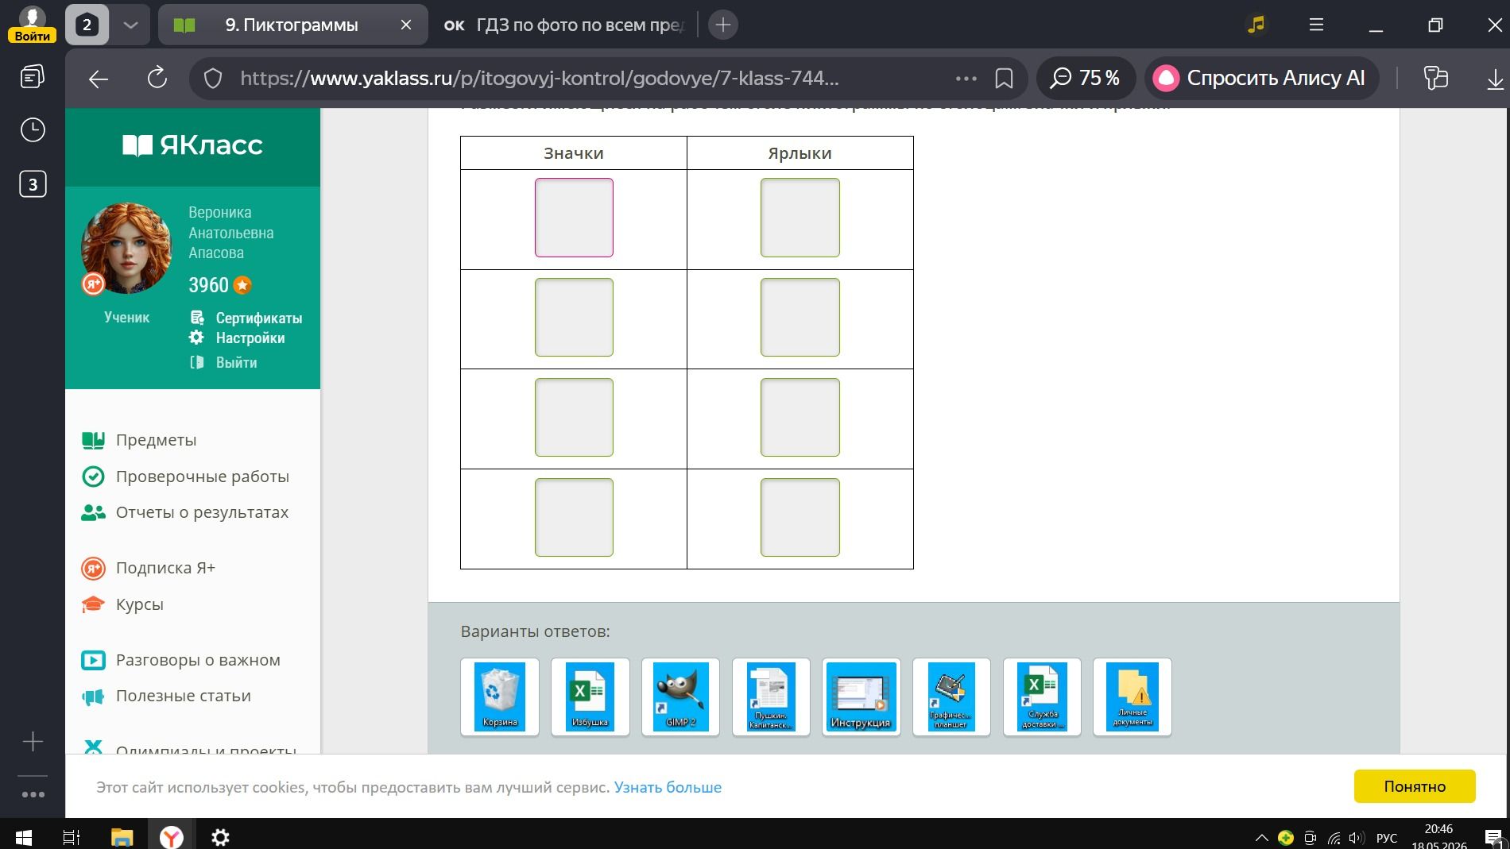Open the address bar three-dots menu
Image resolution: width=1510 pixels, height=849 pixels.
(966, 78)
